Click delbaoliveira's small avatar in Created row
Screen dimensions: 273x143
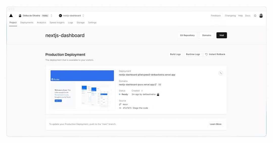pos(158,94)
